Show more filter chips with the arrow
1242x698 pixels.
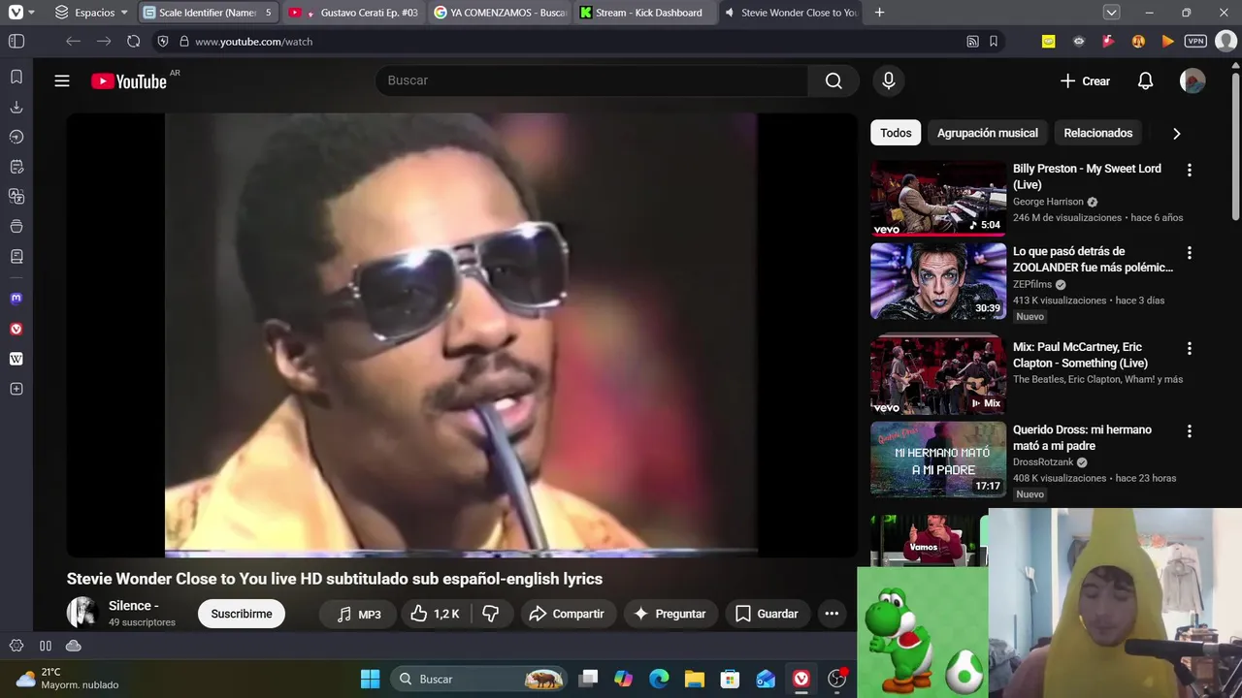1176,134
